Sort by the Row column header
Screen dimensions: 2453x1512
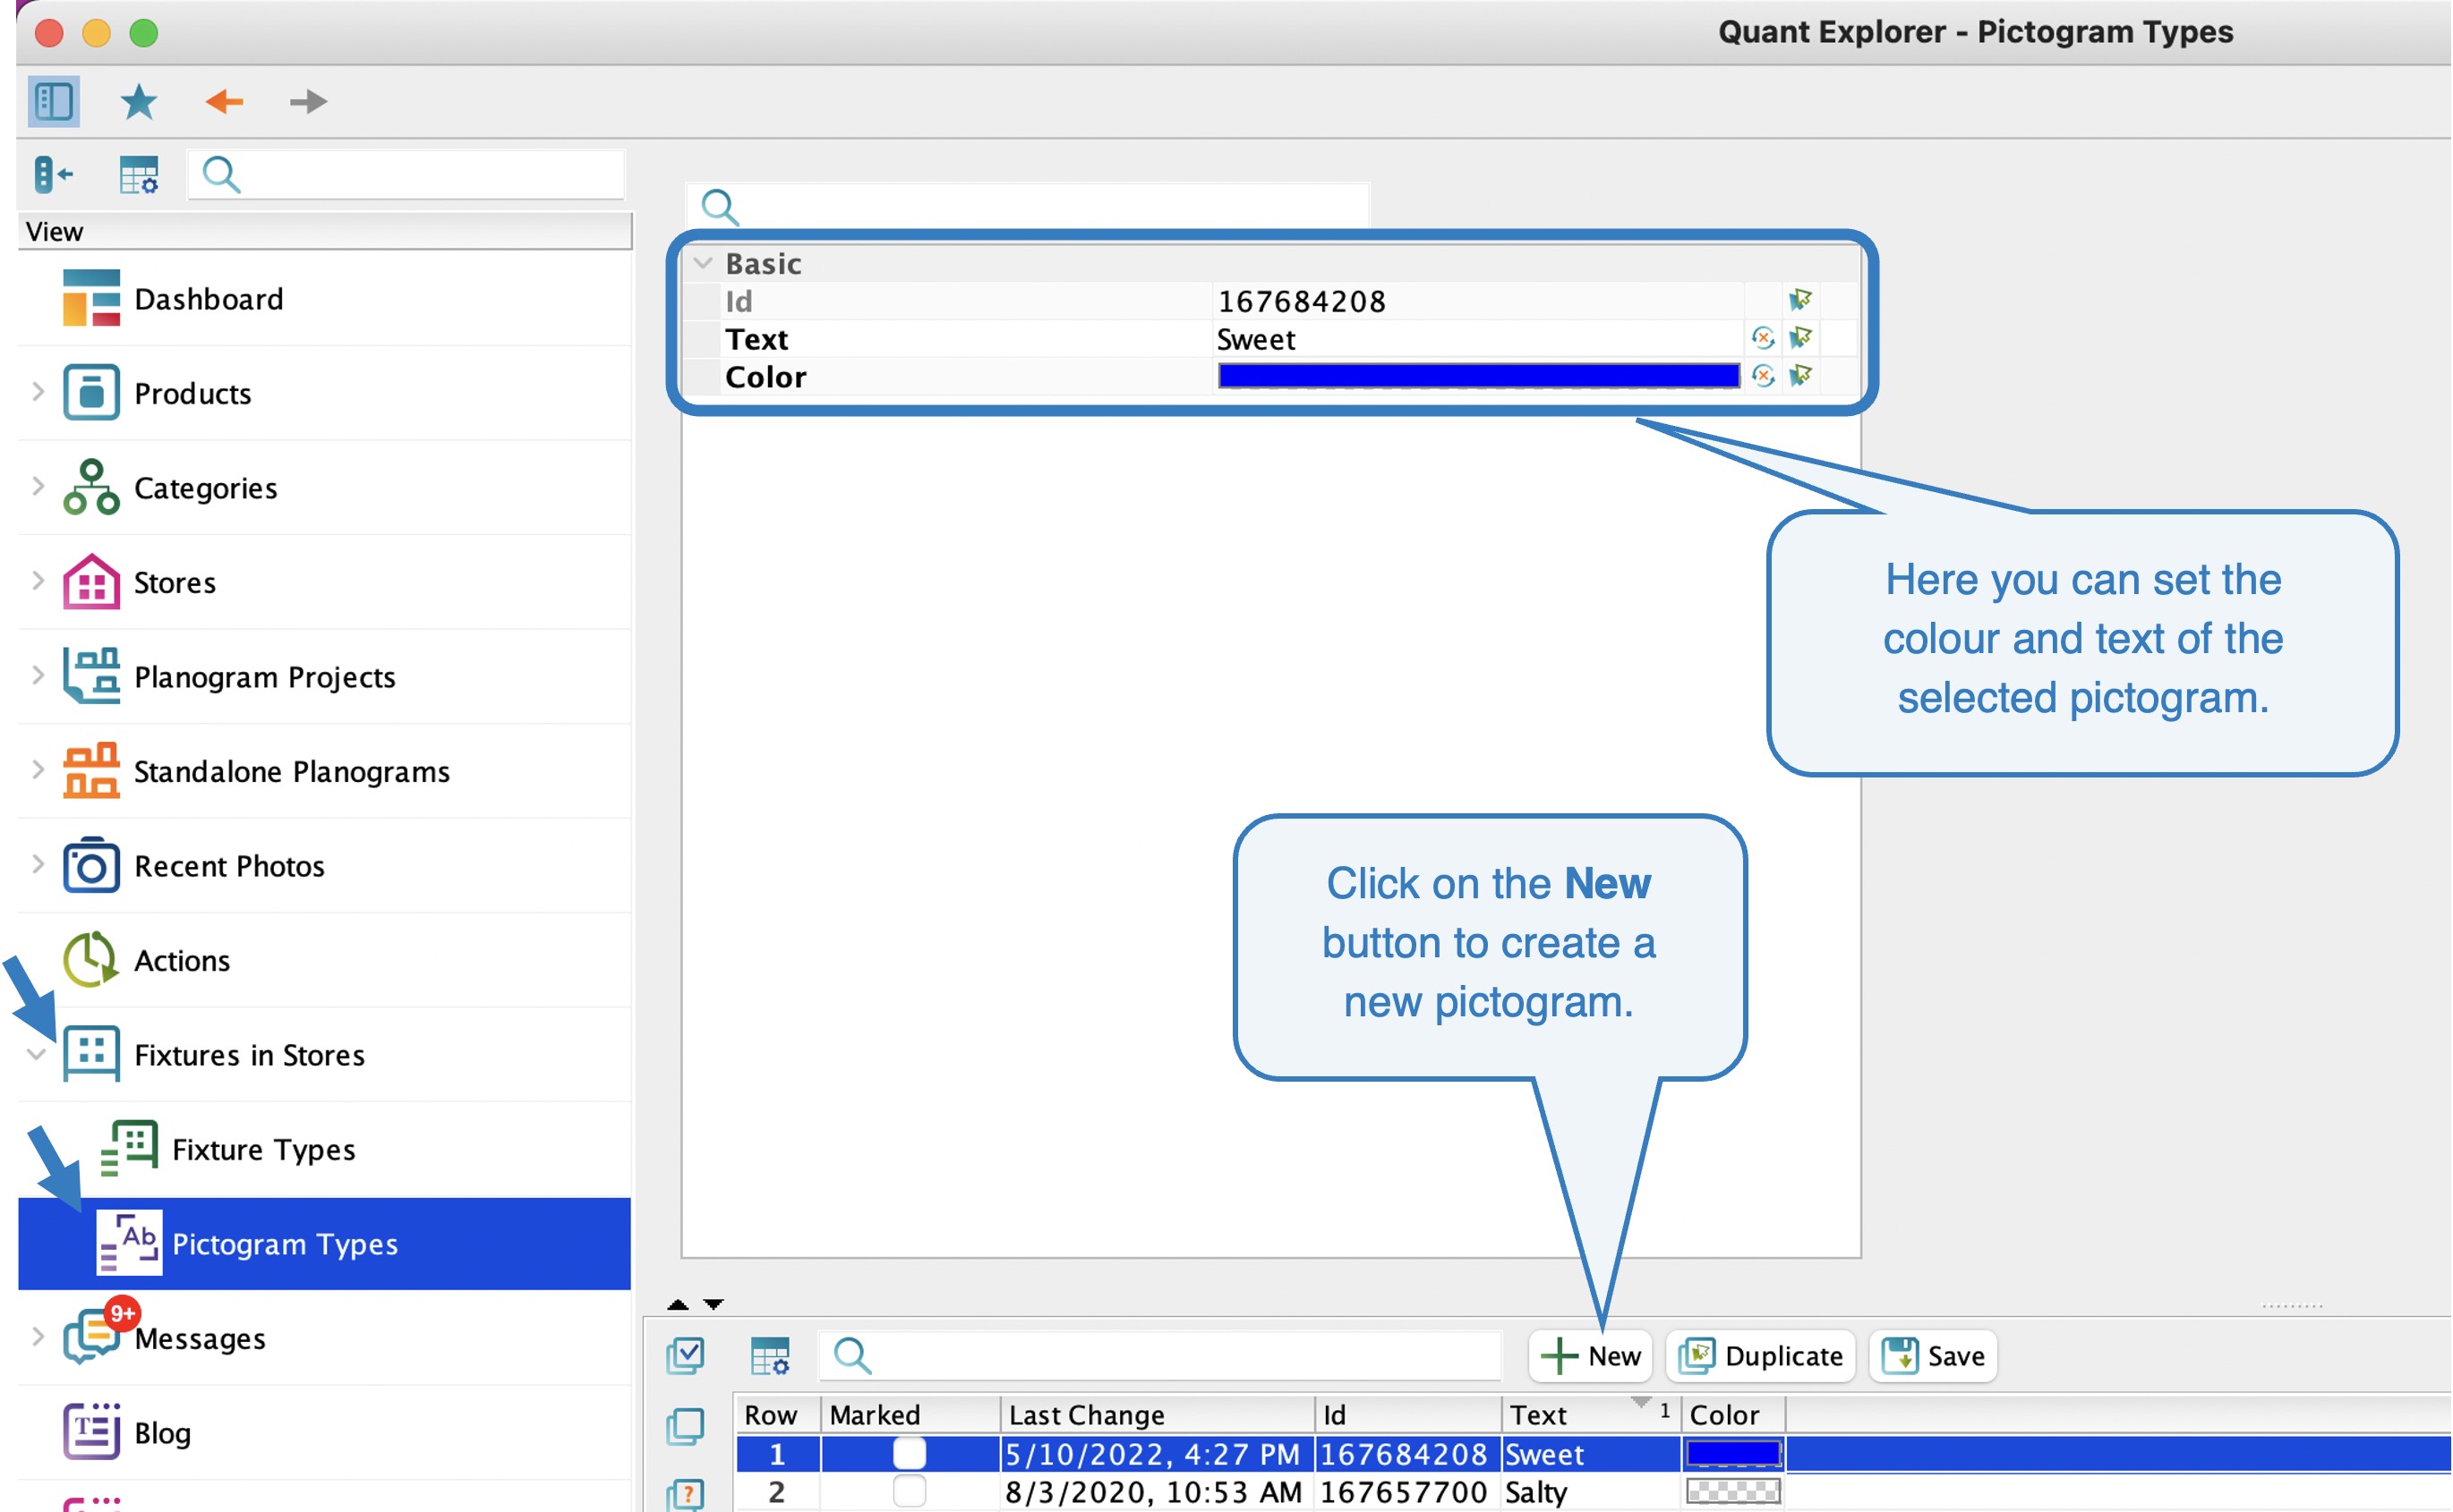pos(778,1415)
